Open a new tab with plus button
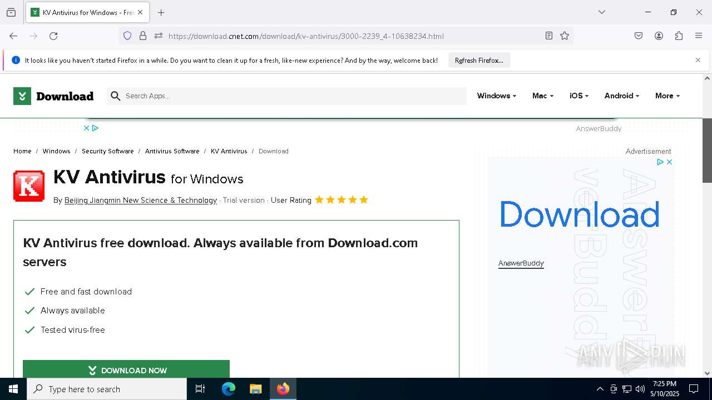The height and width of the screenshot is (400, 712). (x=161, y=12)
